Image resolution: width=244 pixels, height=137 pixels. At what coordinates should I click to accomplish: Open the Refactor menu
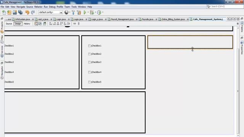(38, 7)
